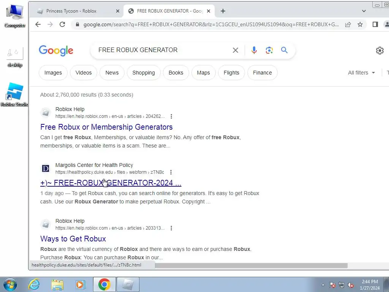The width and height of the screenshot is (389, 292).
Task: Go back to the previous page
Action: pyautogui.click(x=38, y=24)
